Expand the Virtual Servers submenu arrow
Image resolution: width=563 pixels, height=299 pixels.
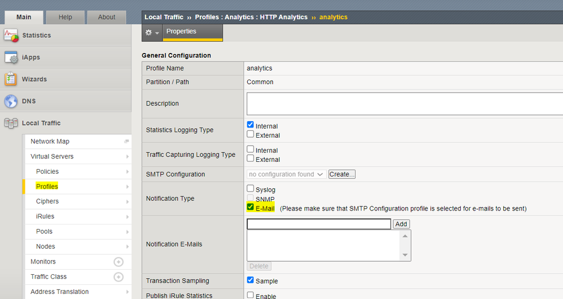[127, 157]
